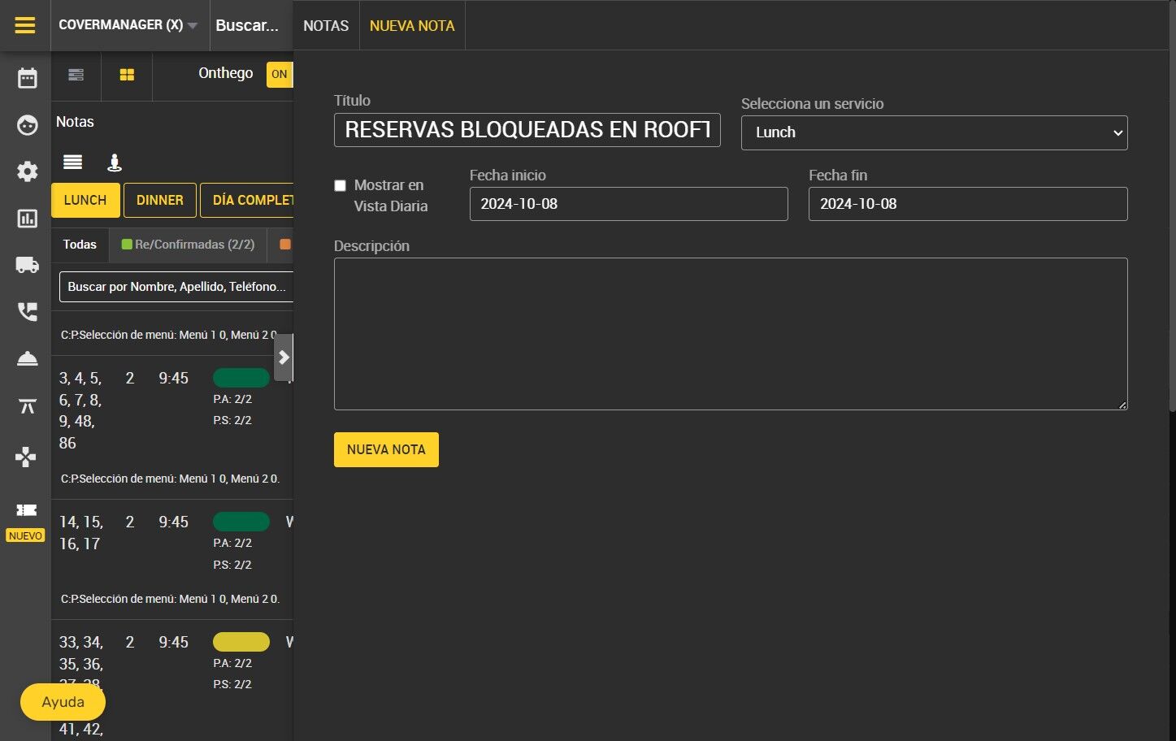Toggle the Onthego ON switch
1176x741 pixels.
(280, 74)
